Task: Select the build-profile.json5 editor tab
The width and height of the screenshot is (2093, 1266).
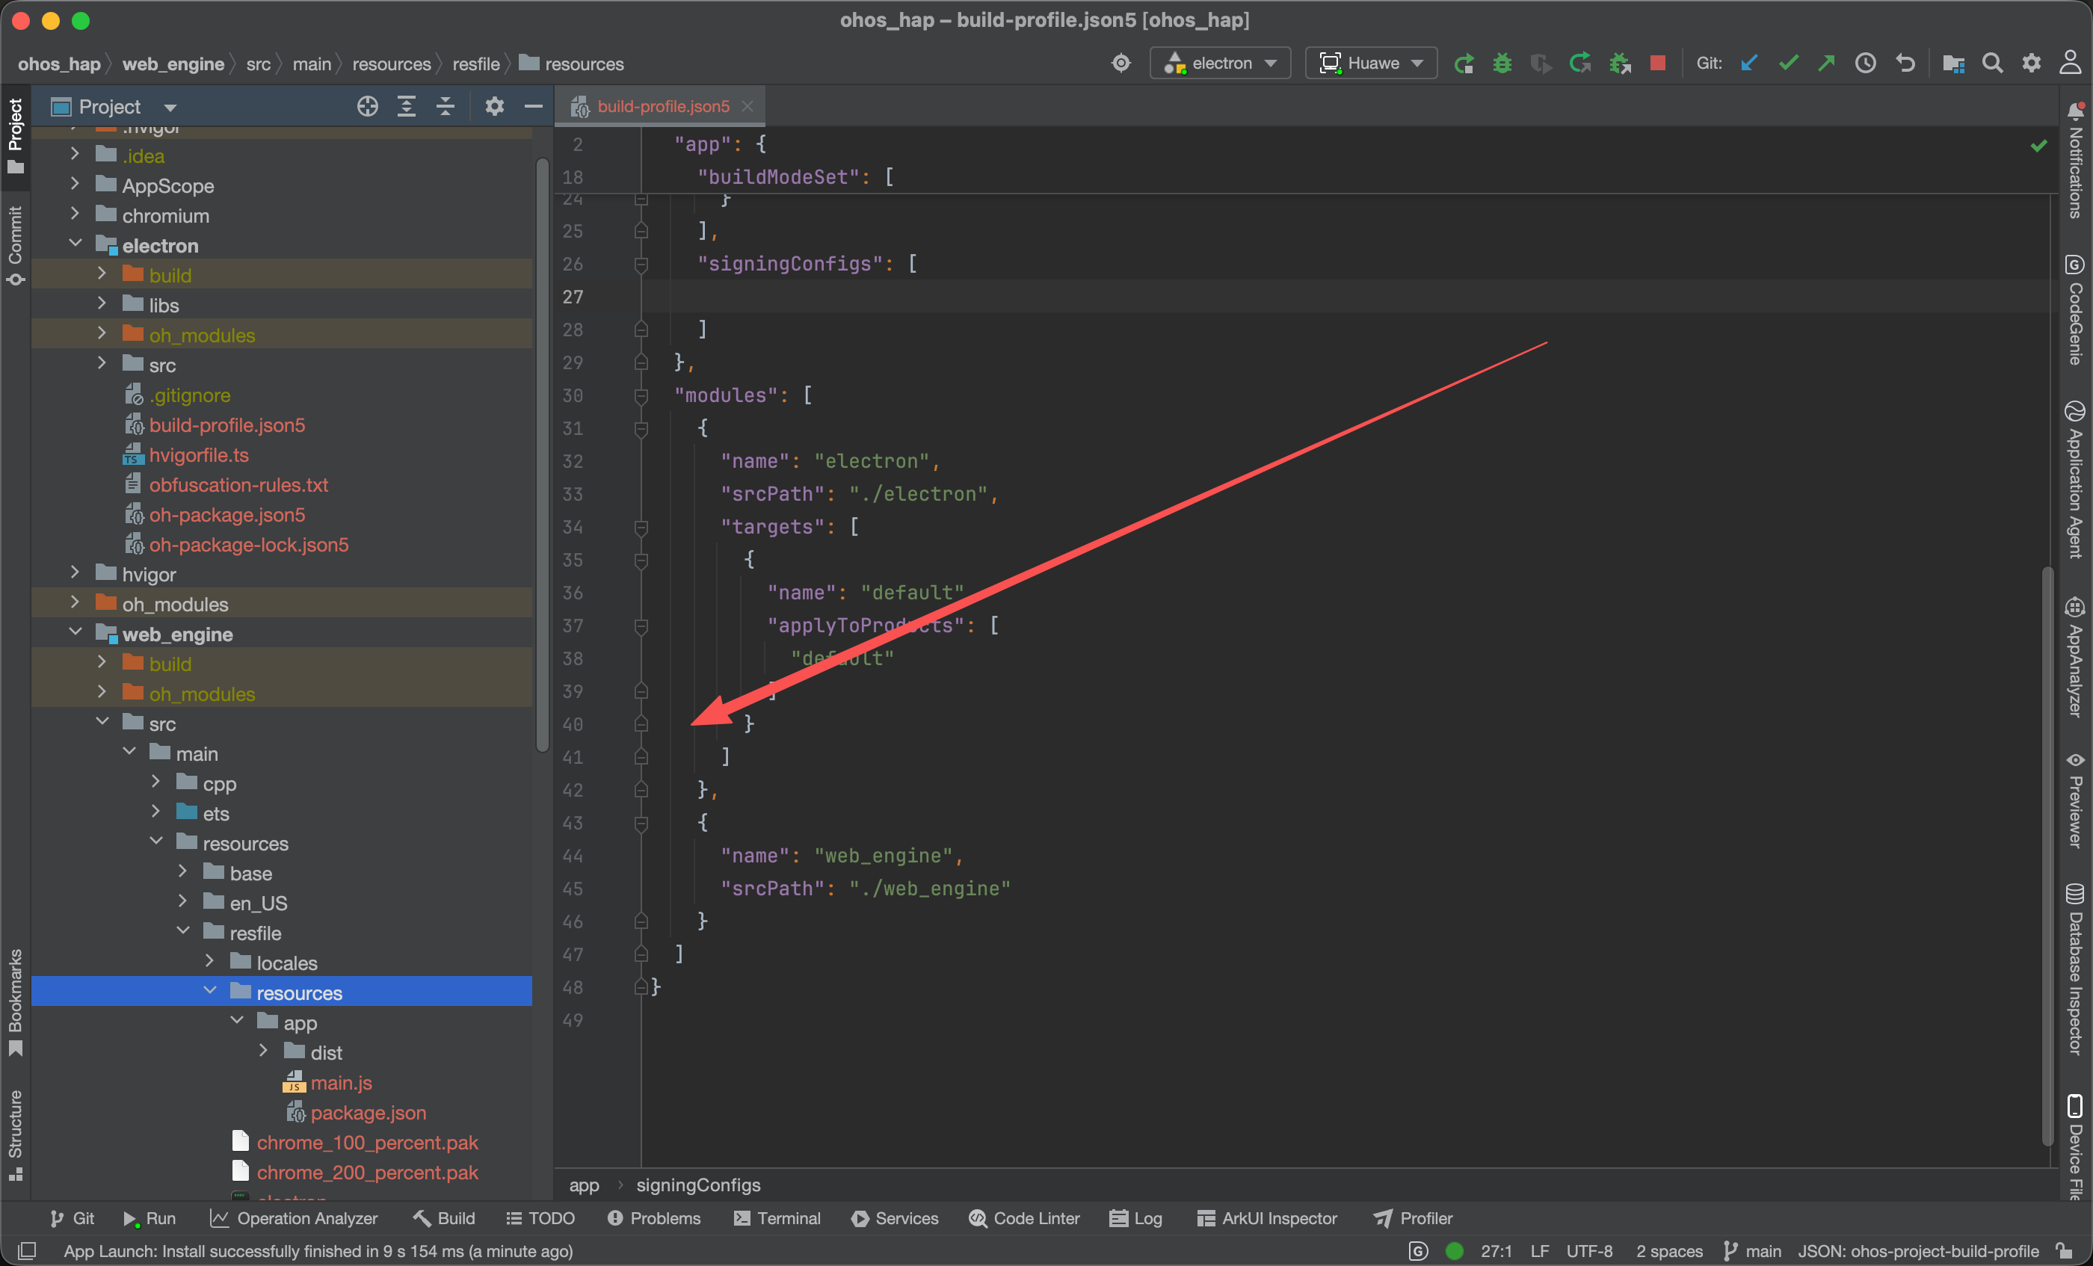Action: [x=662, y=106]
